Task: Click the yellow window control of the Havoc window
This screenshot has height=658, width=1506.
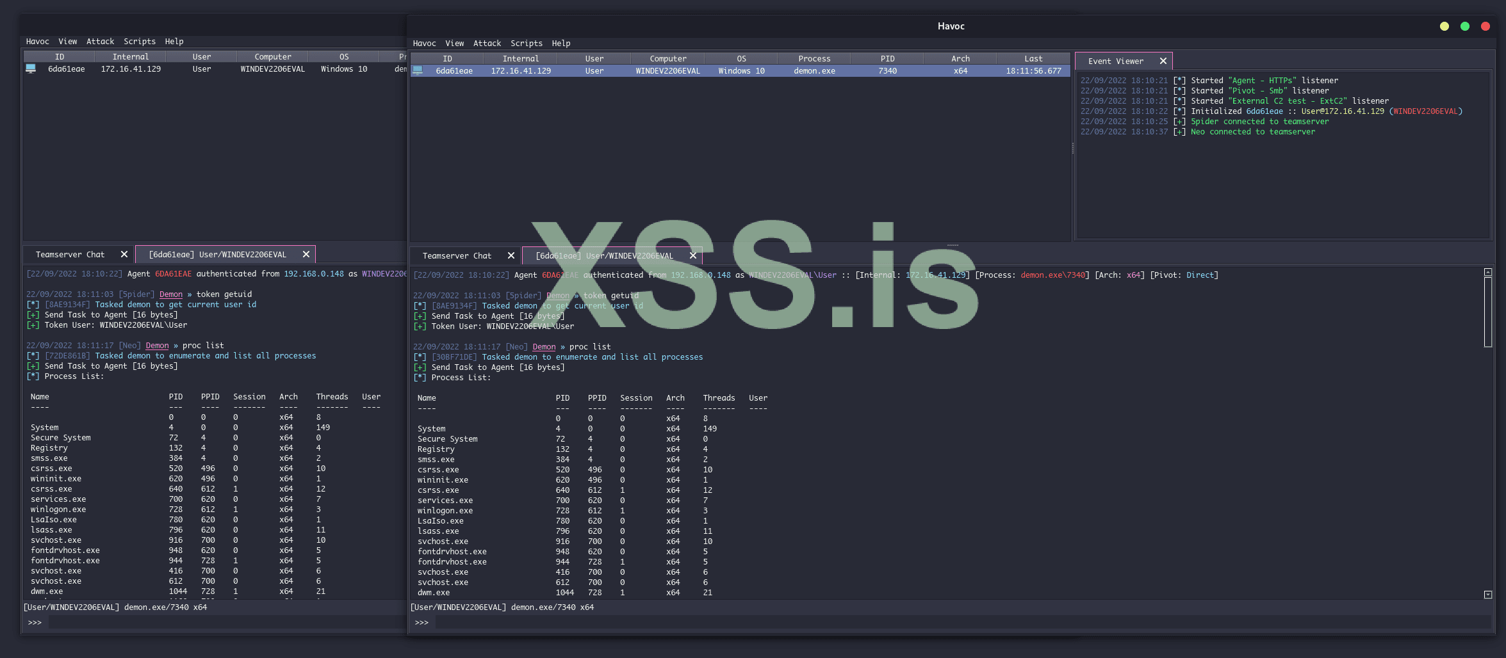Action: pyautogui.click(x=1445, y=26)
